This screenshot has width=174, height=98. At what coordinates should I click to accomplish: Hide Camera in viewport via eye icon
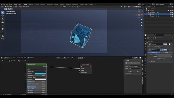[x=170, y=13]
